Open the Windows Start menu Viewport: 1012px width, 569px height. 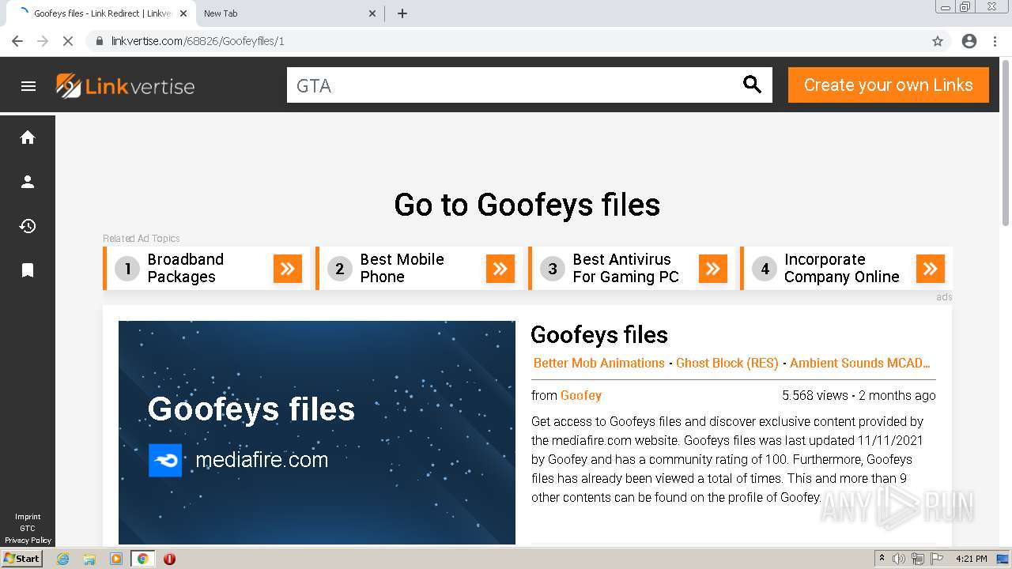(22, 559)
